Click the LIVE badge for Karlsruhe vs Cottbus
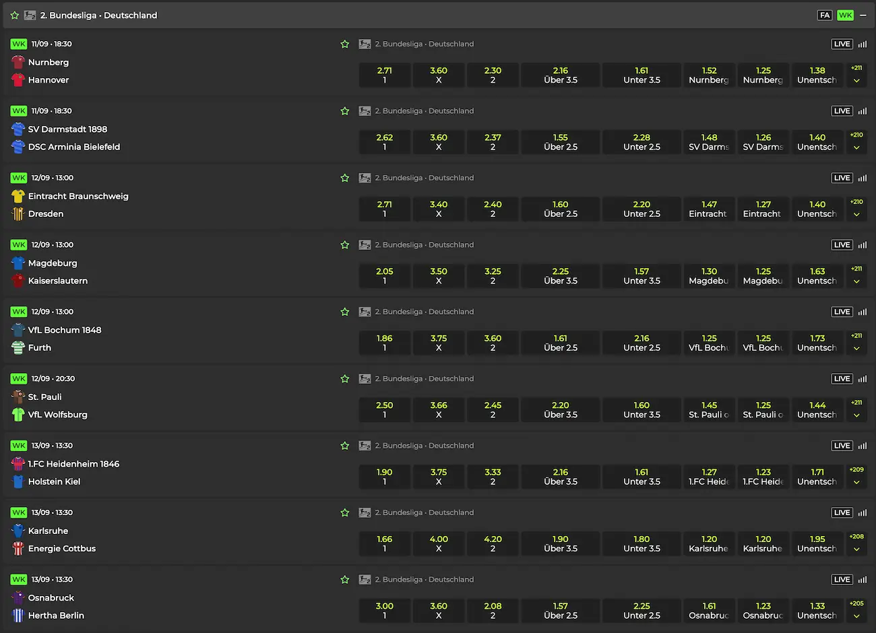This screenshot has width=876, height=633. [x=842, y=512]
